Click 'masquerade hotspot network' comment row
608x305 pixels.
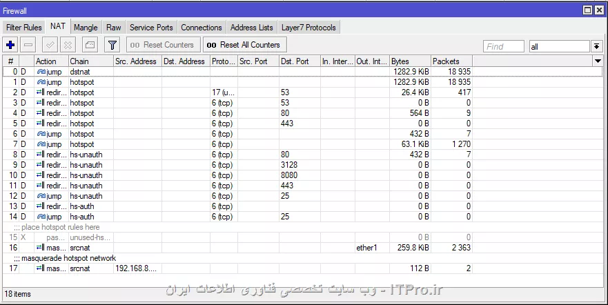[302, 258]
